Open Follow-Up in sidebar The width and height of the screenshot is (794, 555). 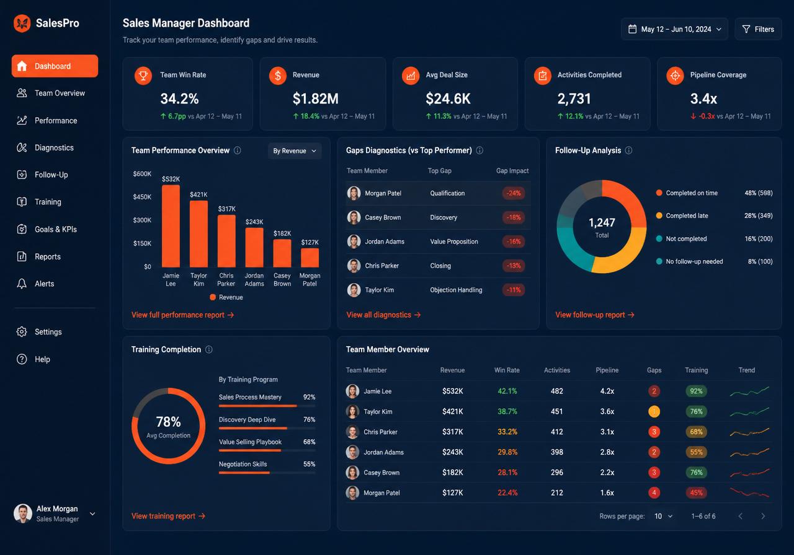pos(55,175)
